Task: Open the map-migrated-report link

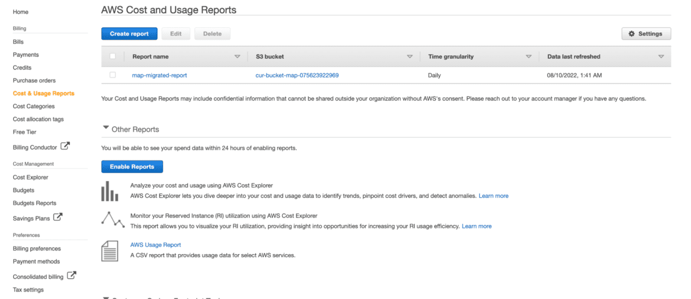Action: point(160,75)
